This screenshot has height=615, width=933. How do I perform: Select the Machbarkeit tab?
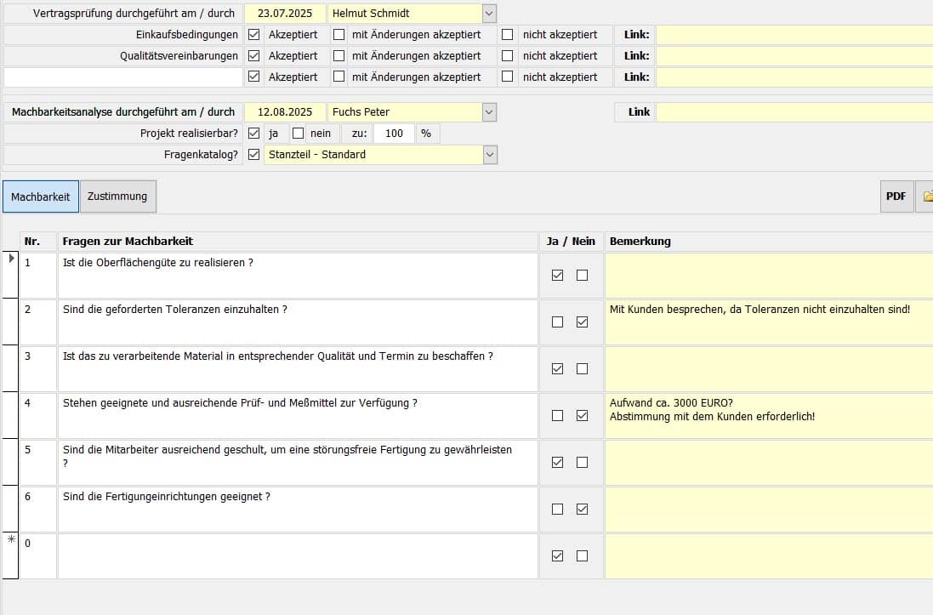click(x=40, y=196)
